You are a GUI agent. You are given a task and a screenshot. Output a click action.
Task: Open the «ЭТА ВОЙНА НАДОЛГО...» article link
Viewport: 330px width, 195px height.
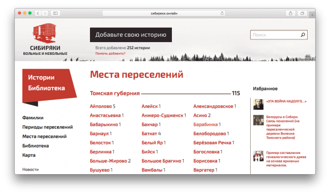[286, 101]
